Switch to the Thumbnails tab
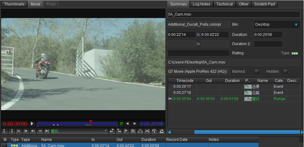The image size is (304, 147). (x=14, y=4)
